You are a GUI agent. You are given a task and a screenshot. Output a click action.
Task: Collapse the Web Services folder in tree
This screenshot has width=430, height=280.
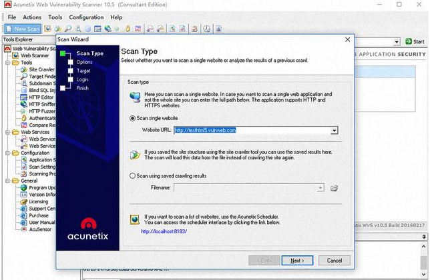pyautogui.click(x=8, y=132)
